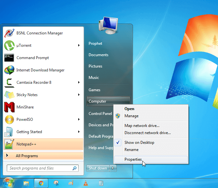Viewport: 218px width, 188px height.
Task: Select Properties in the context menu
Action: 151,159
